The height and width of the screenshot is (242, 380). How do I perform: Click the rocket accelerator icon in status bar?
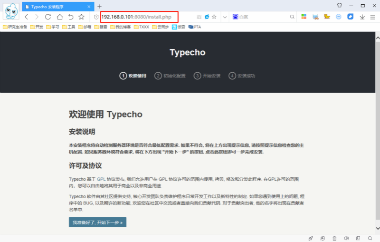coord(311,238)
